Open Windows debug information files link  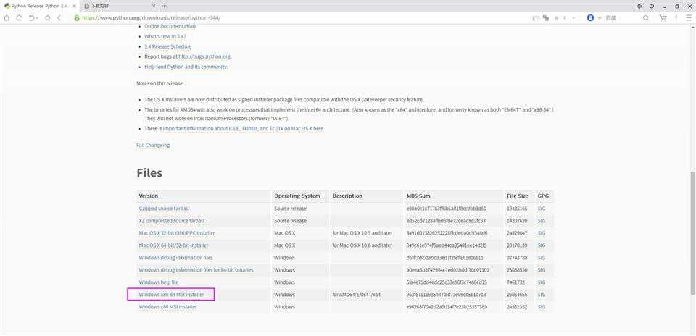(175, 258)
